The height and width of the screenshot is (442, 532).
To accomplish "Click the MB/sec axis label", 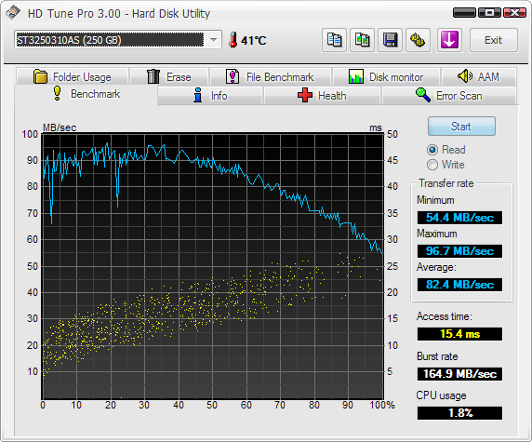I will [x=60, y=127].
